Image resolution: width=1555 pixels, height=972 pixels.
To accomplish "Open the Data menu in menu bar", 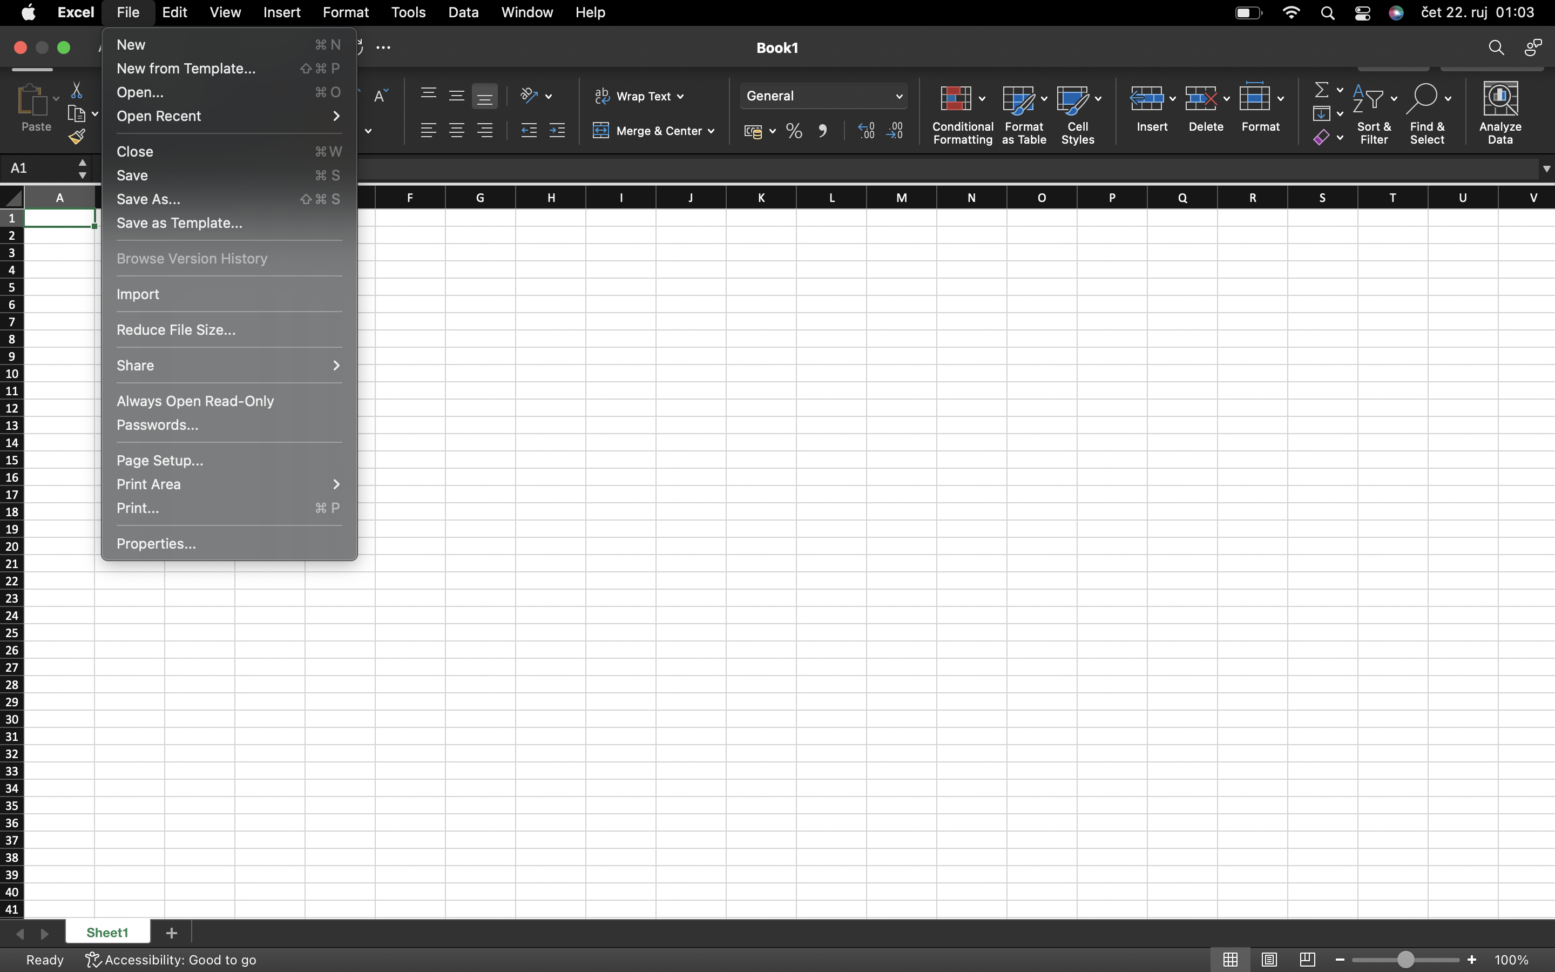I will pyautogui.click(x=463, y=12).
